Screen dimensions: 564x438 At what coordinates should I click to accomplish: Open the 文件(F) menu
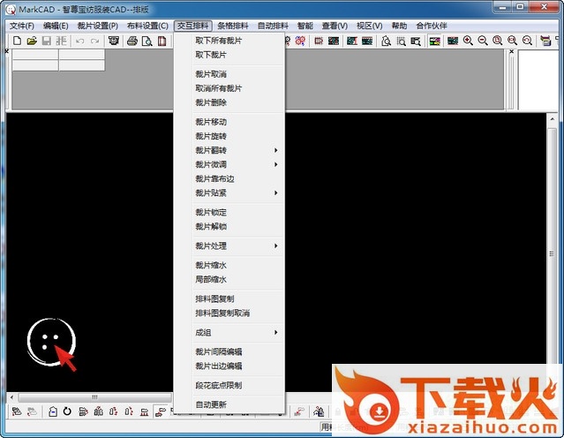(21, 26)
